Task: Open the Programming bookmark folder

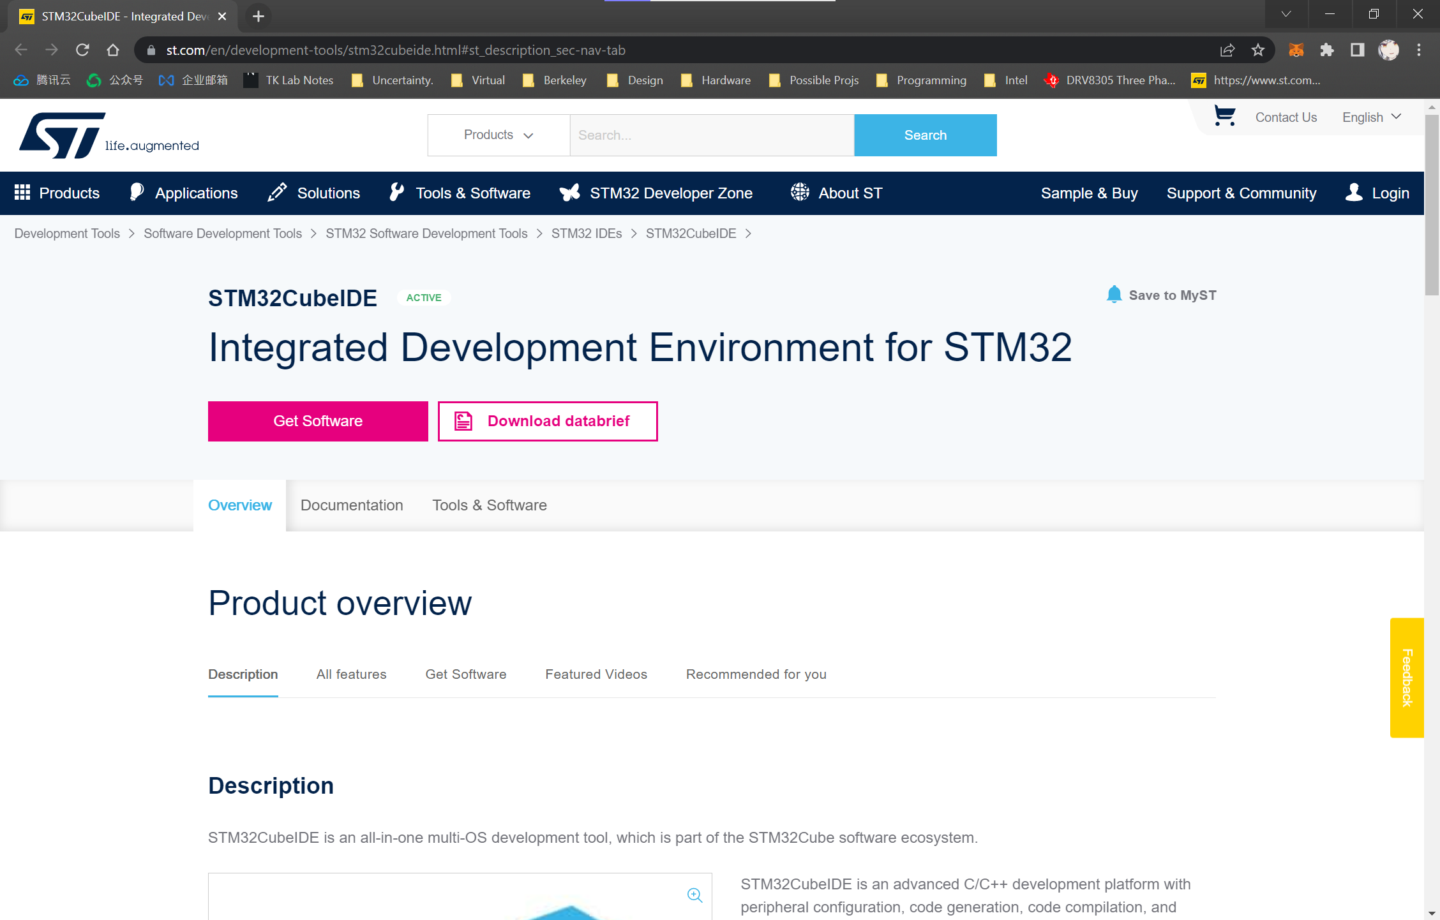Action: (x=921, y=80)
